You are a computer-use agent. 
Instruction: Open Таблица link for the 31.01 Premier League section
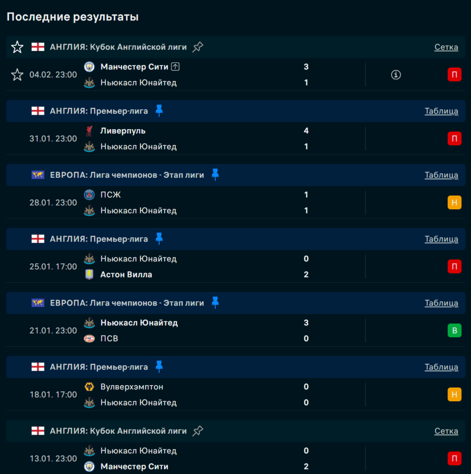[441, 111]
